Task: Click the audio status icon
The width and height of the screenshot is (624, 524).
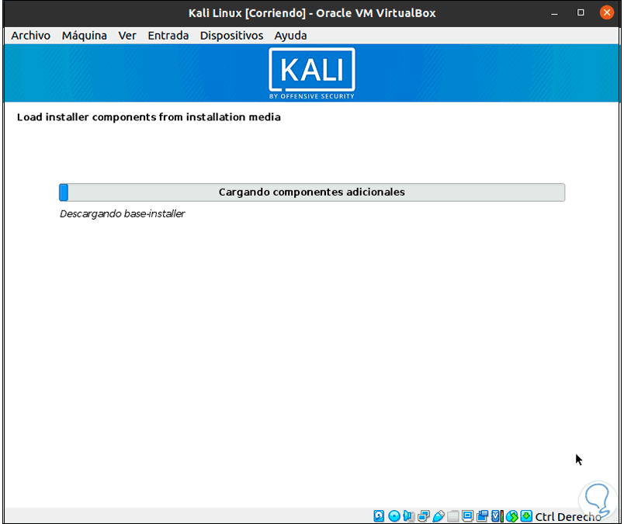Action: 409,516
